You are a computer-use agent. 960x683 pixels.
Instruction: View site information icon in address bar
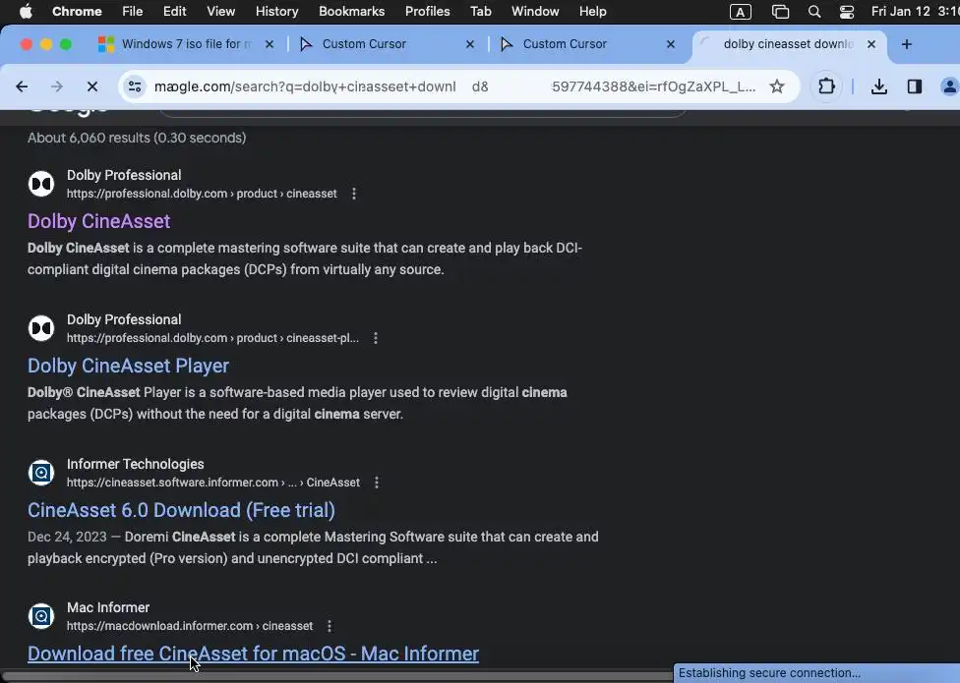tap(135, 86)
